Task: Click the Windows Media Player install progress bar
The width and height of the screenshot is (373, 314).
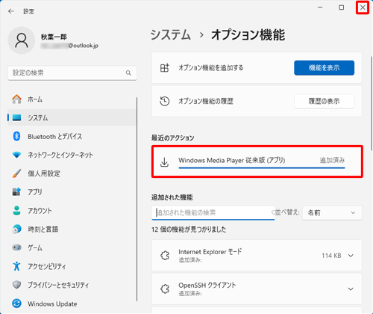Action: [262, 167]
